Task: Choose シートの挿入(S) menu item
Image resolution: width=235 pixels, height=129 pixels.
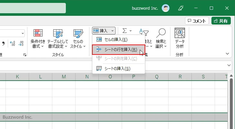Action: tap(118, 69)
